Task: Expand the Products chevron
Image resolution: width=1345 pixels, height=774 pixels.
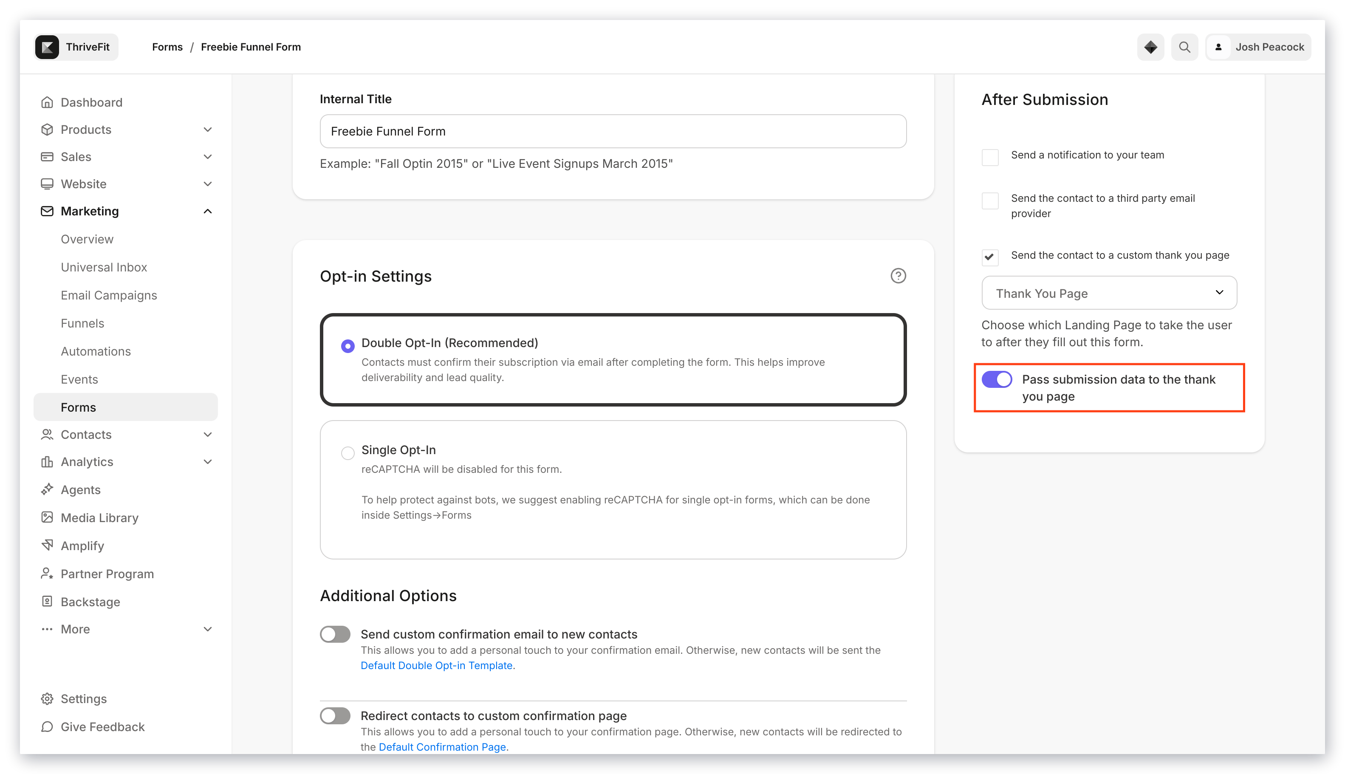Action: [x=208, y=129]
